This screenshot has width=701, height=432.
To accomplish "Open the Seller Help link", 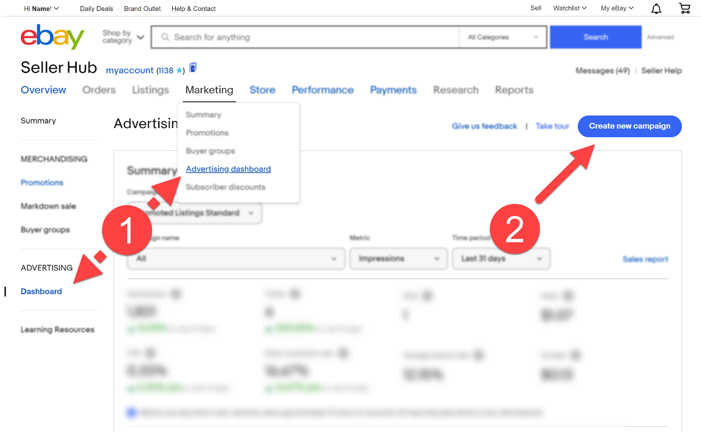I will click(x=662, y=70).
